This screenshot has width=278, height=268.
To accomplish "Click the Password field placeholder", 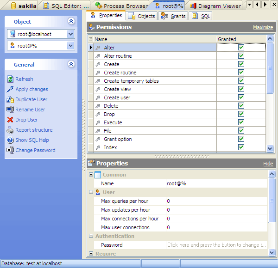I will coord(216,245).
